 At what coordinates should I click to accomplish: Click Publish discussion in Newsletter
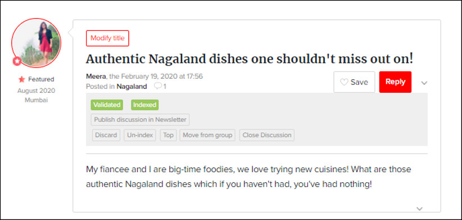pyautogui.click(x=140, y=120)
